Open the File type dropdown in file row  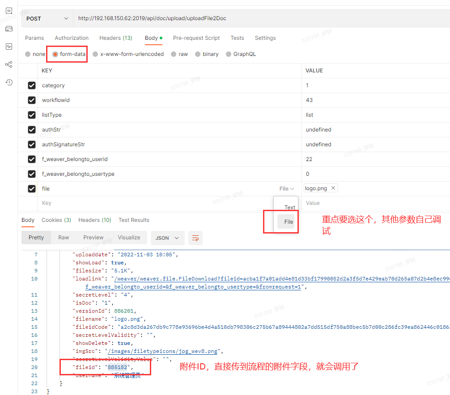287,189
